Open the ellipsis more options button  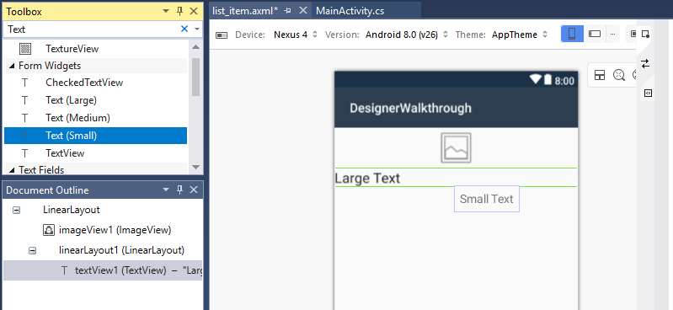[x=612, y=34]
